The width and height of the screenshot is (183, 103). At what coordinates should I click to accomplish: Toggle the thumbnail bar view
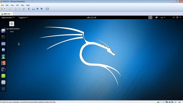[33, 9]
